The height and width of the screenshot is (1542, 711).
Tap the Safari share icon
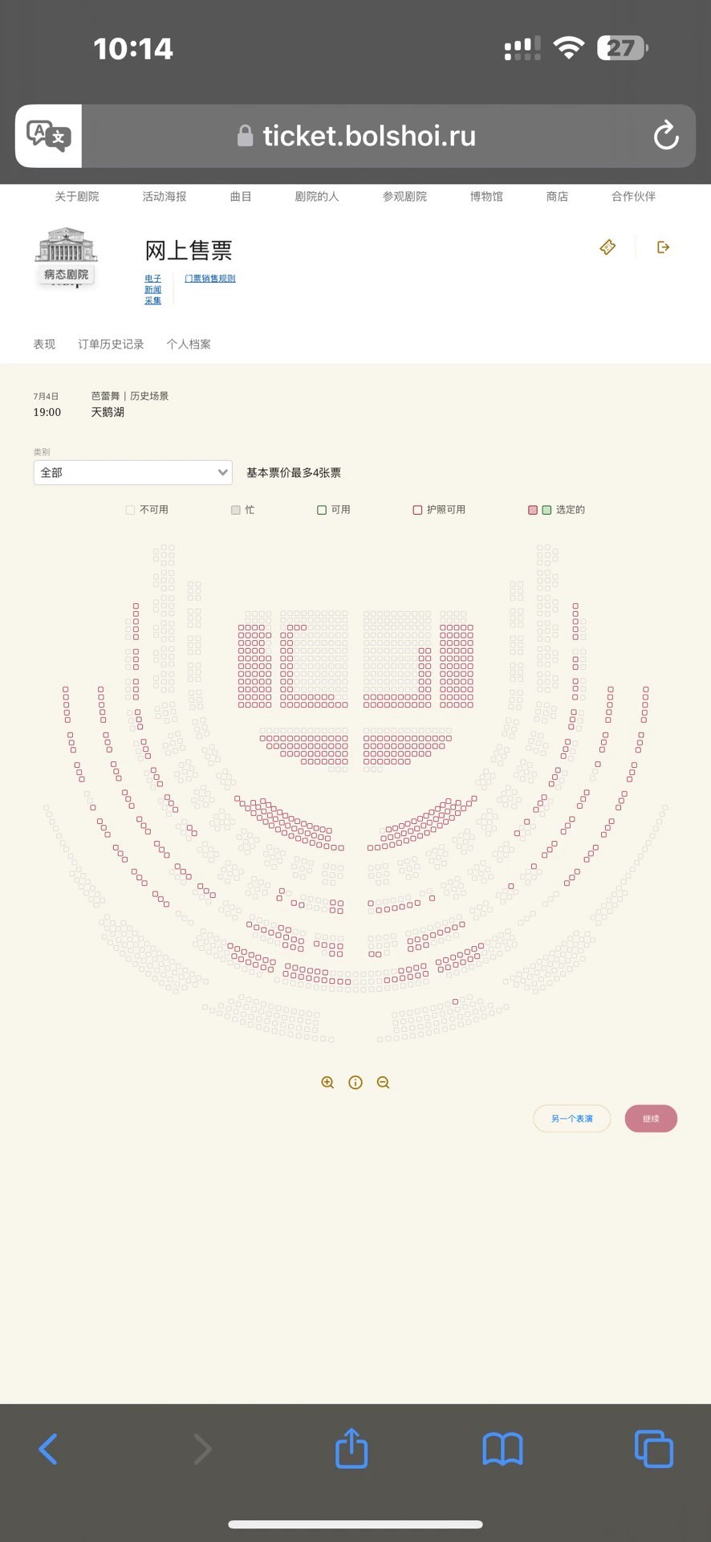(x=351, y=1449)
